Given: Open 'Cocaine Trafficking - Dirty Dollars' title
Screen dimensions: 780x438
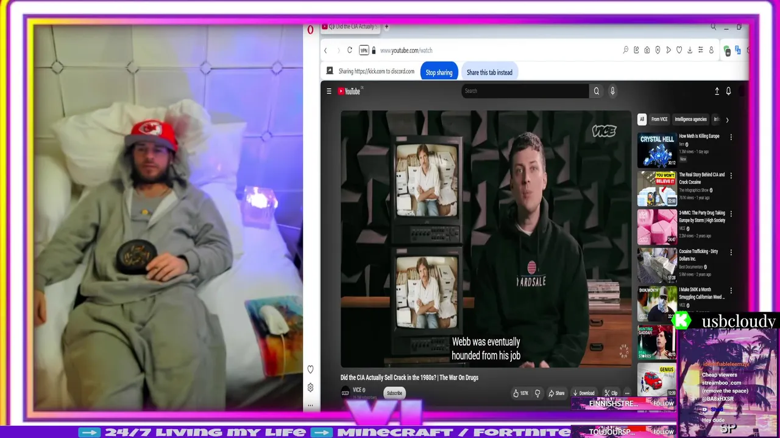Looking at the screenshot, I should 698,255.
